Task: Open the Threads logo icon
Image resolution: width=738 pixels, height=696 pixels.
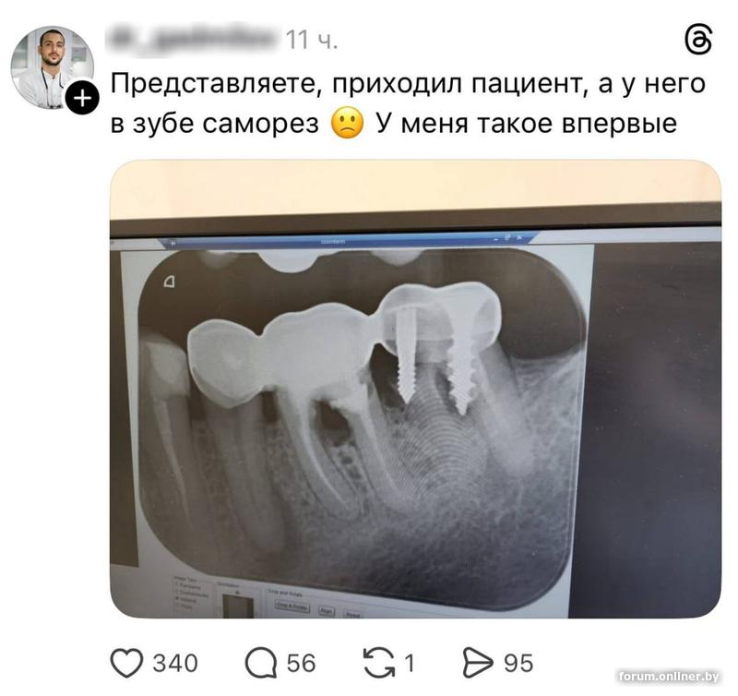Action: tap(698, 41)
